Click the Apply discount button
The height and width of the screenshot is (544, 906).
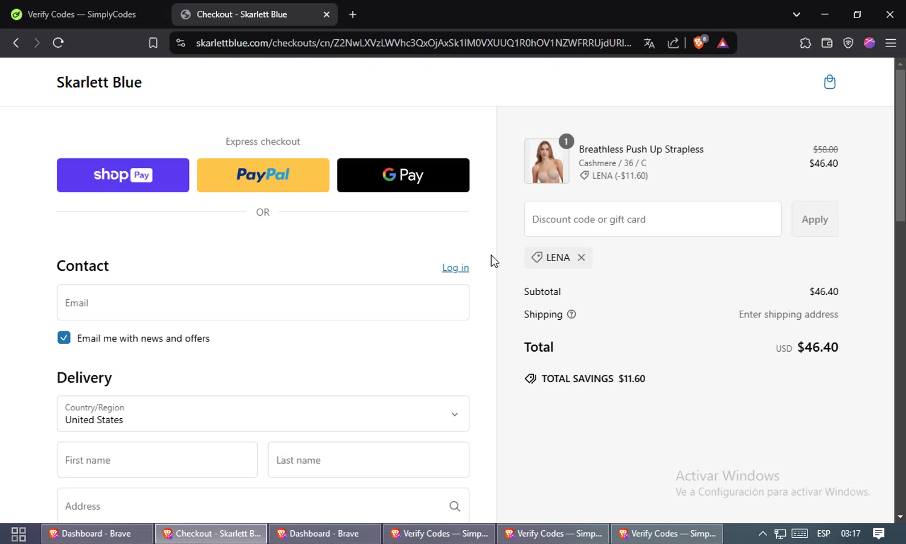815,219
